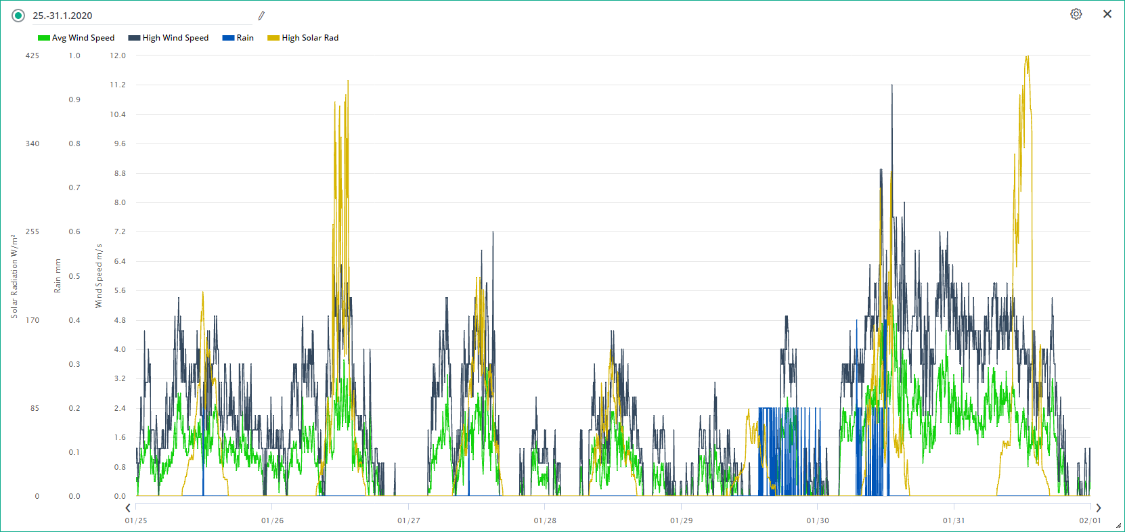Click the pencil edit icon beside the title
Viewport: 1125px width, 532px height.
(261, 16)
